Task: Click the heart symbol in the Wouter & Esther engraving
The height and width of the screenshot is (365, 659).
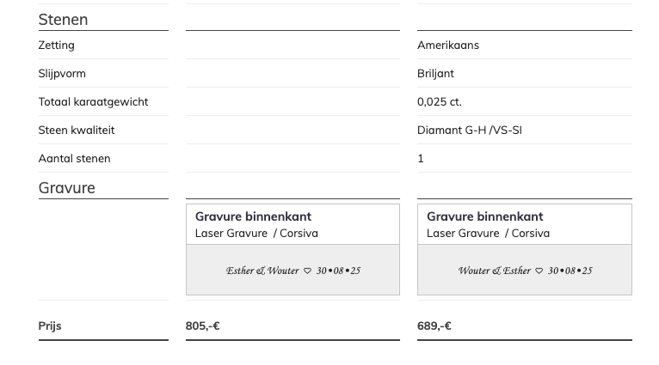Action: click(539, 271)
